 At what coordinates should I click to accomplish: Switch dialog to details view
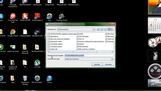[112, 29]
